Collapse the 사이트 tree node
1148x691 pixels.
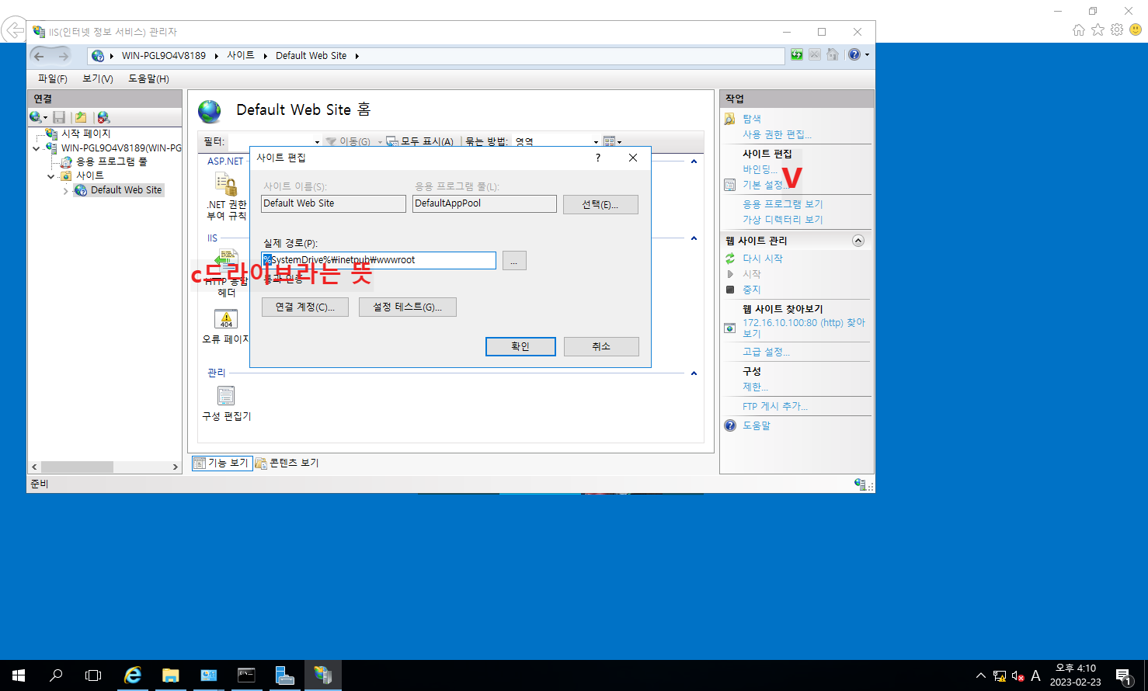[50, 176]
